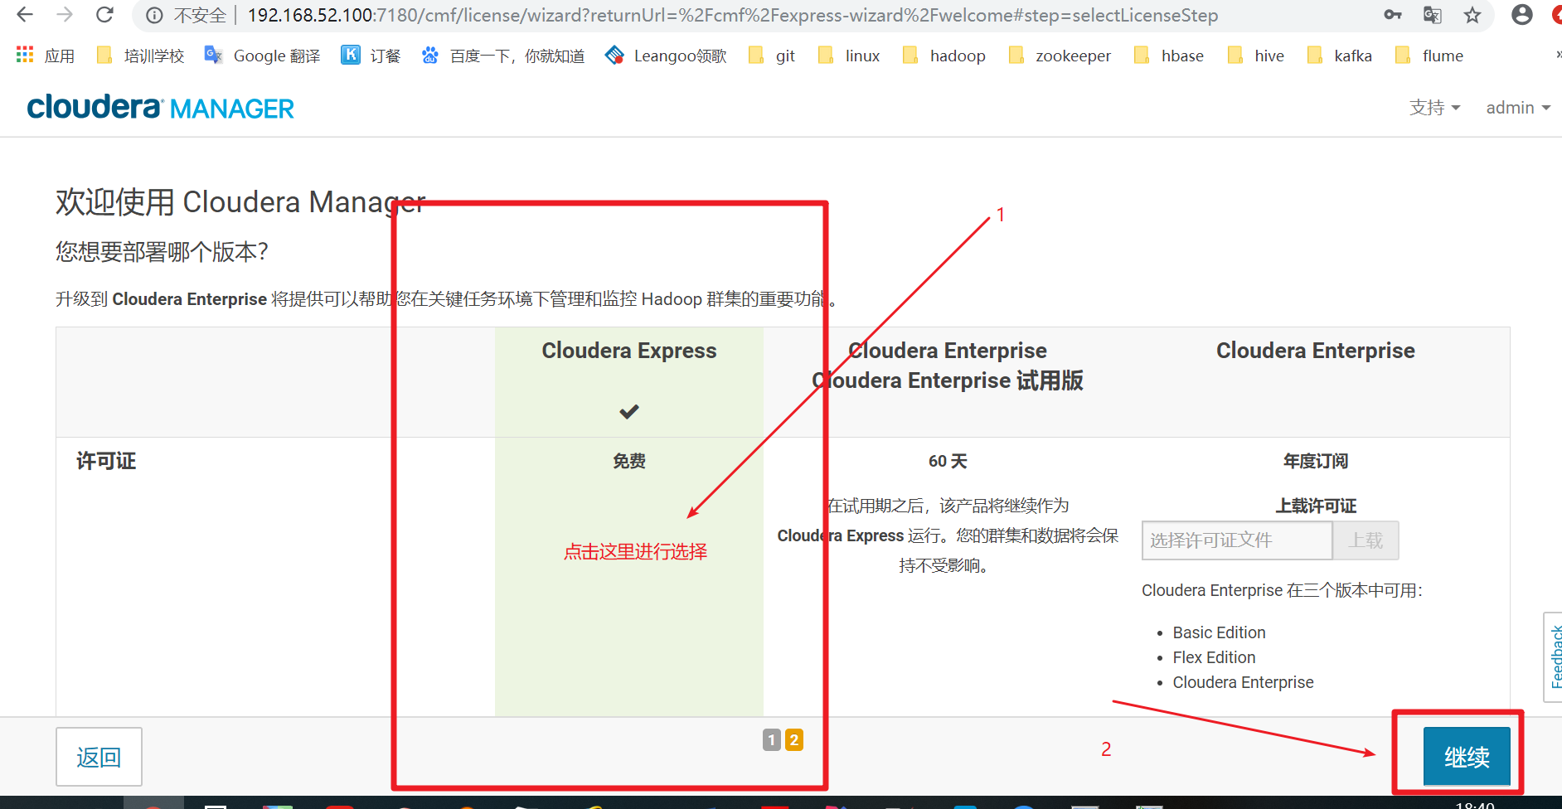The width and height of the screenshot is (1562, 809).
Task: Click the 年度订阅 subscription text
Action: tap(1316, 461)
